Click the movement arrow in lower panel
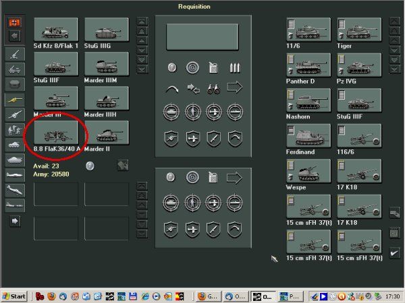Viewport: 405px width, 303px height. [234, 178]
